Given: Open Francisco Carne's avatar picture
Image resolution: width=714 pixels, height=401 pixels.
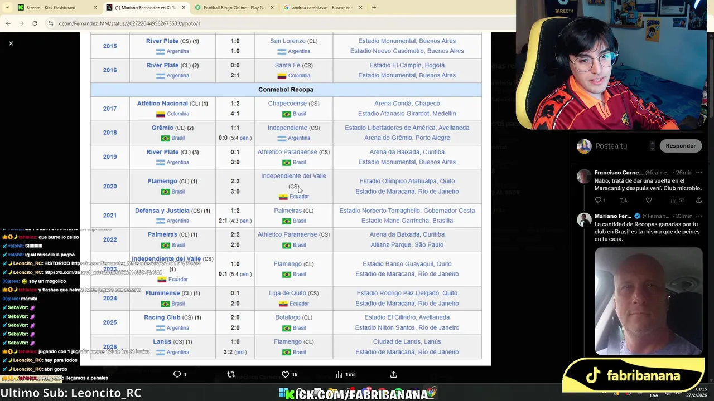Looking at the screenshot, I should tap(584, 177).
